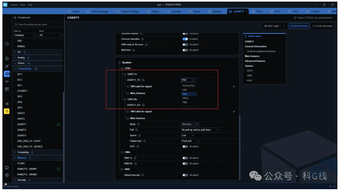The image size is (341, 192).
Task: Click the Code preview button
Action: 322,26
